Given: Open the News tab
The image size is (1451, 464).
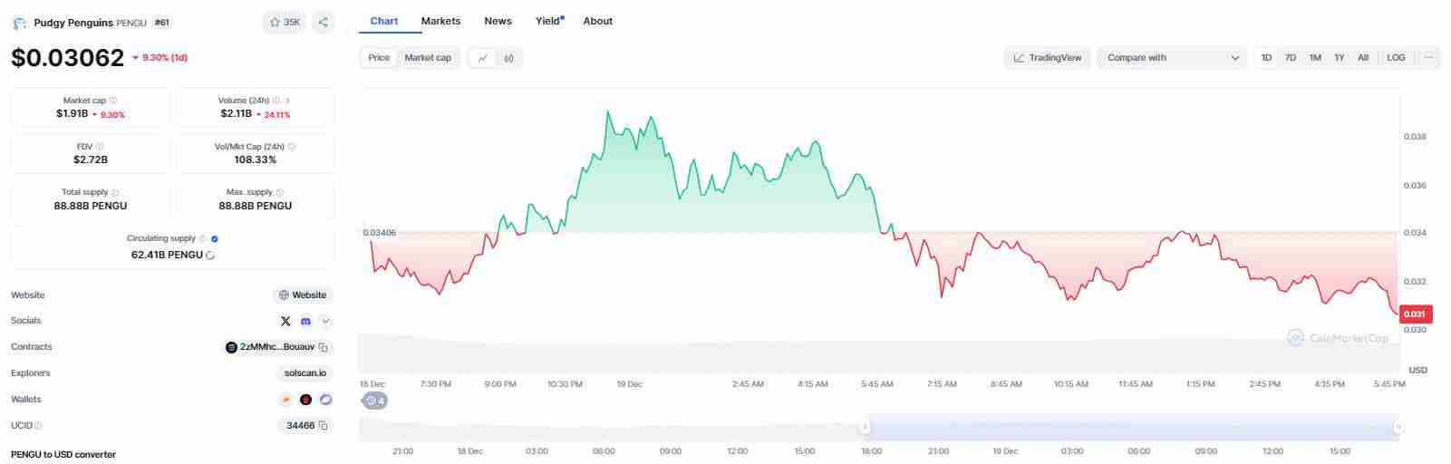Looking at the screenshot, I should tap(498, 21).
